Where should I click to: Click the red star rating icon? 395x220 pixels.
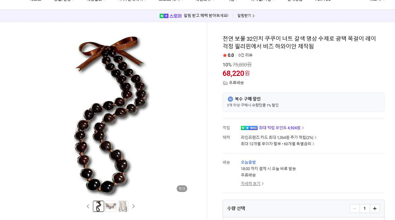point(225,55)
